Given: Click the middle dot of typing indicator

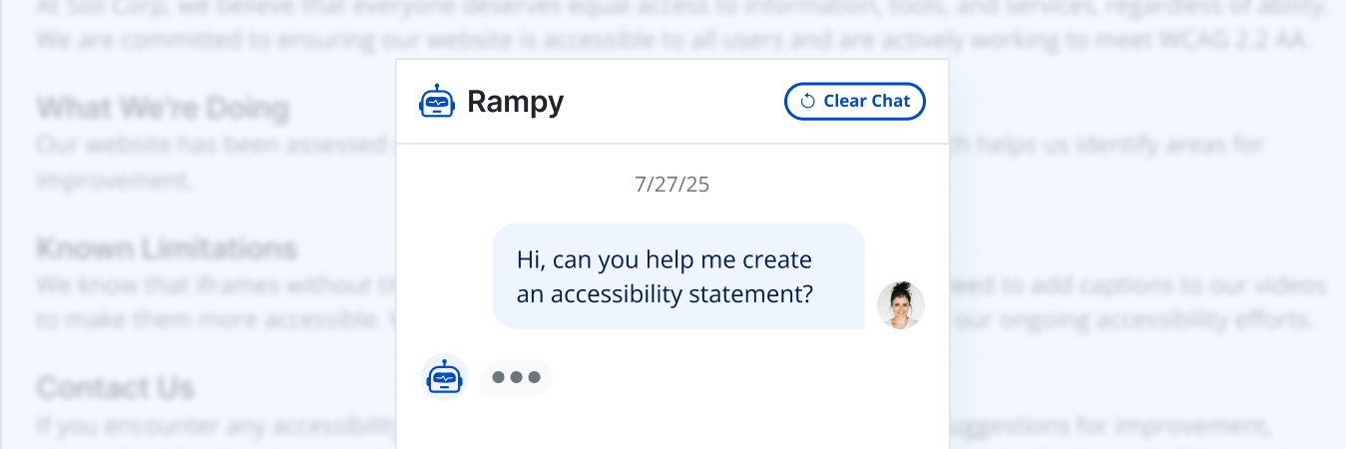Looking at the screenshot, I should coord(516,377).
